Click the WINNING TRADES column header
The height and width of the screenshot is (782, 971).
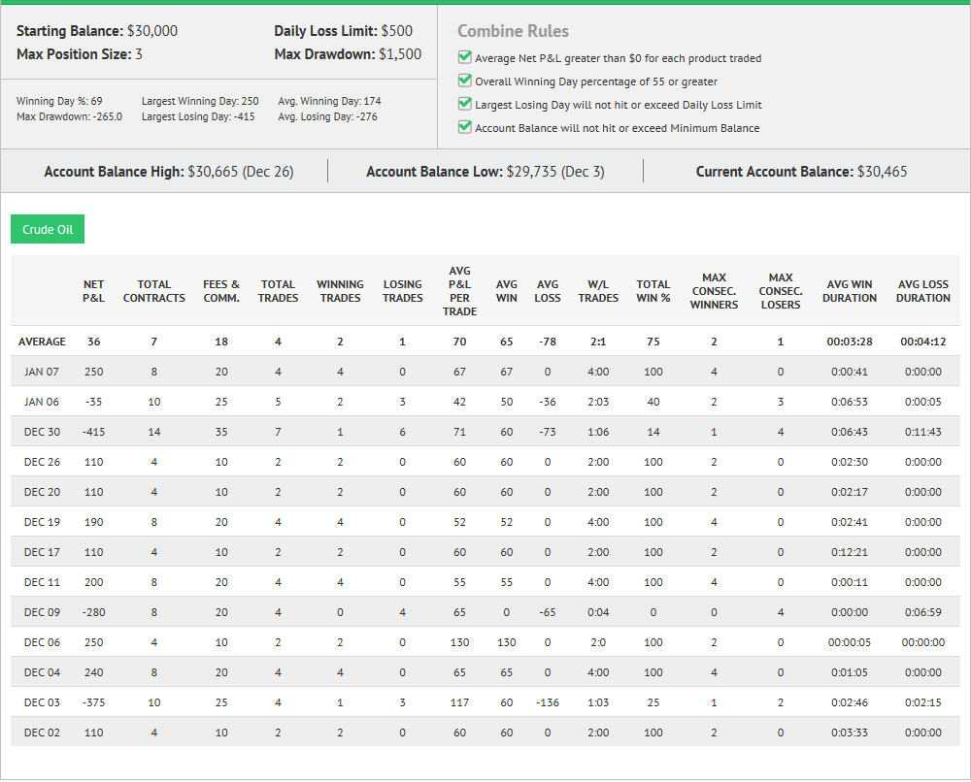coord(340,291)
